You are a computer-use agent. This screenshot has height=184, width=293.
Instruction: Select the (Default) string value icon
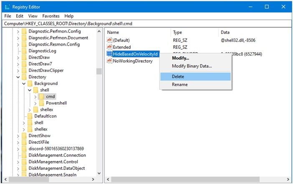coord(110,40)
